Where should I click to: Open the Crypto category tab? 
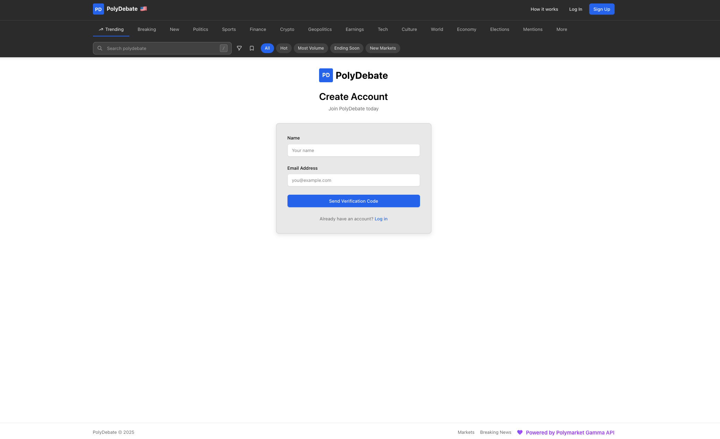pos(287,29)
